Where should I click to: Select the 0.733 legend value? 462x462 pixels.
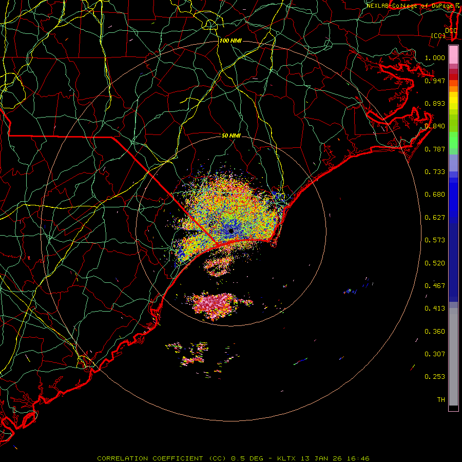(435, 172)
